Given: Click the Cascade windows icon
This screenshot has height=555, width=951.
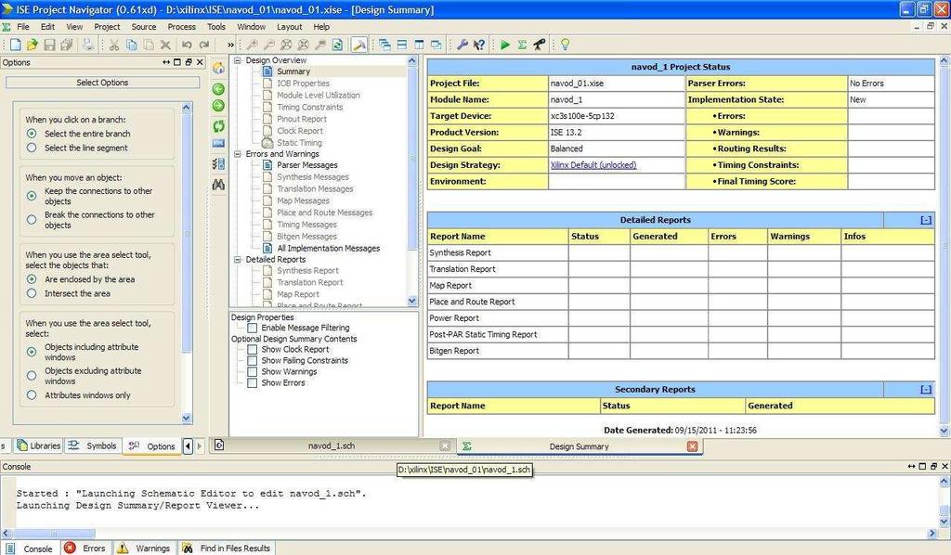Looking at the screenshot, I should click(384, 45).
